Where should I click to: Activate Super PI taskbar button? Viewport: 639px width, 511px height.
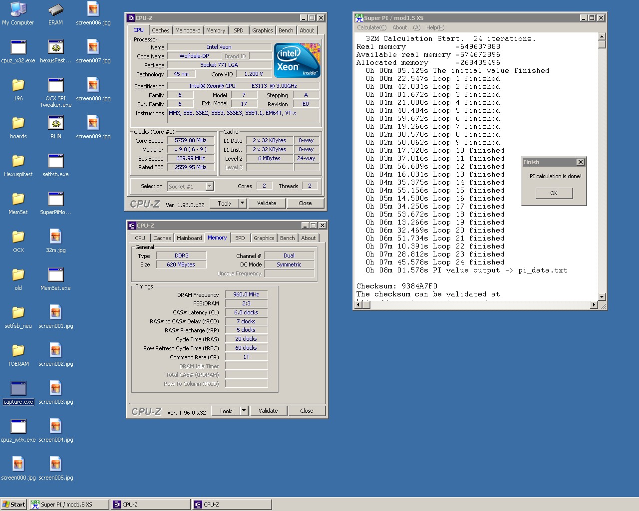tap(68, 505)
